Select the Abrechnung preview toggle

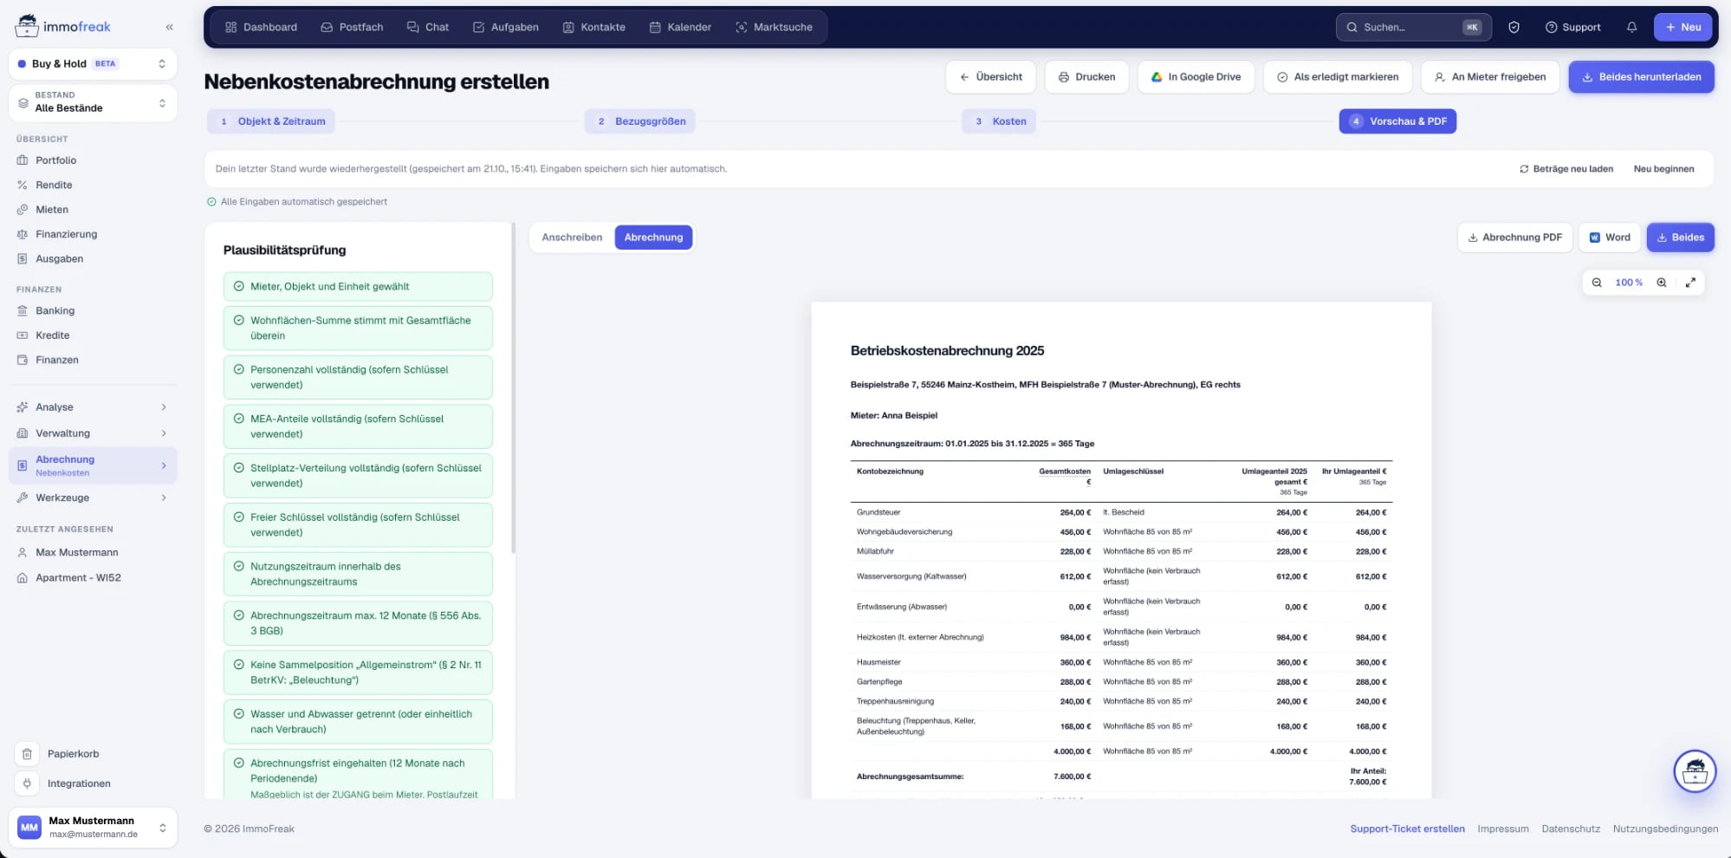[653, 237]
